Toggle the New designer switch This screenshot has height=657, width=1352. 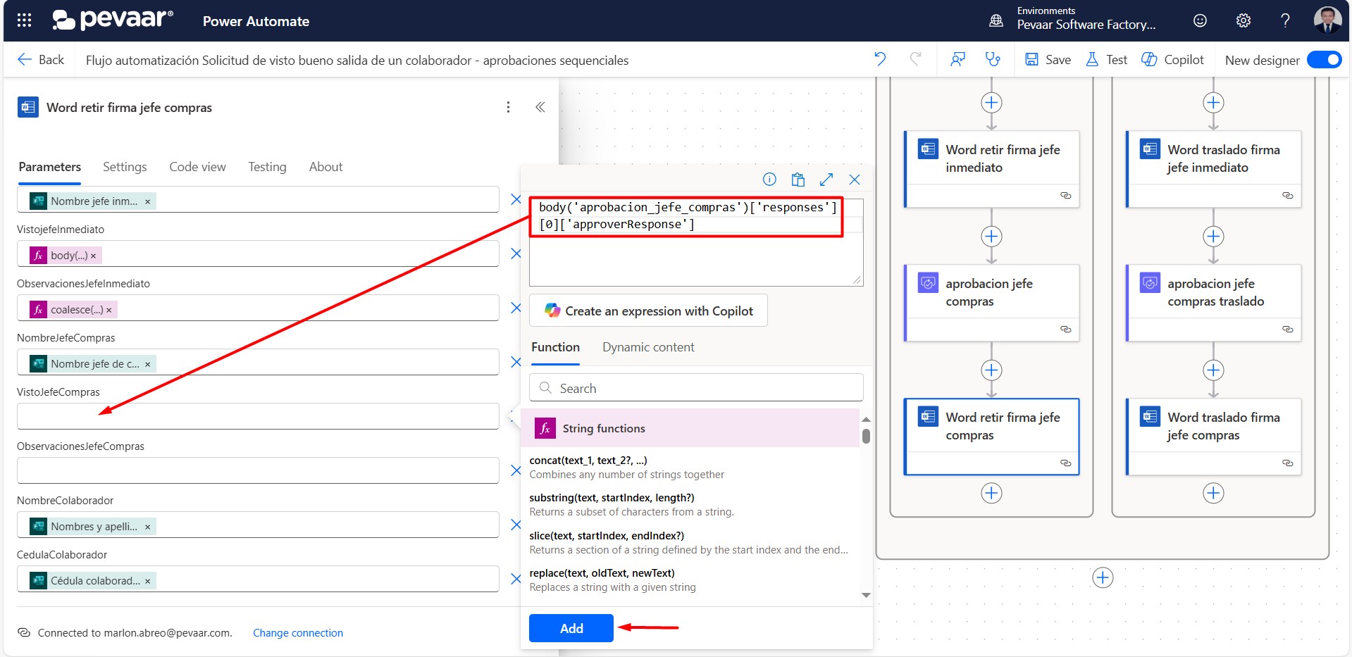[x=1324, y=60]
